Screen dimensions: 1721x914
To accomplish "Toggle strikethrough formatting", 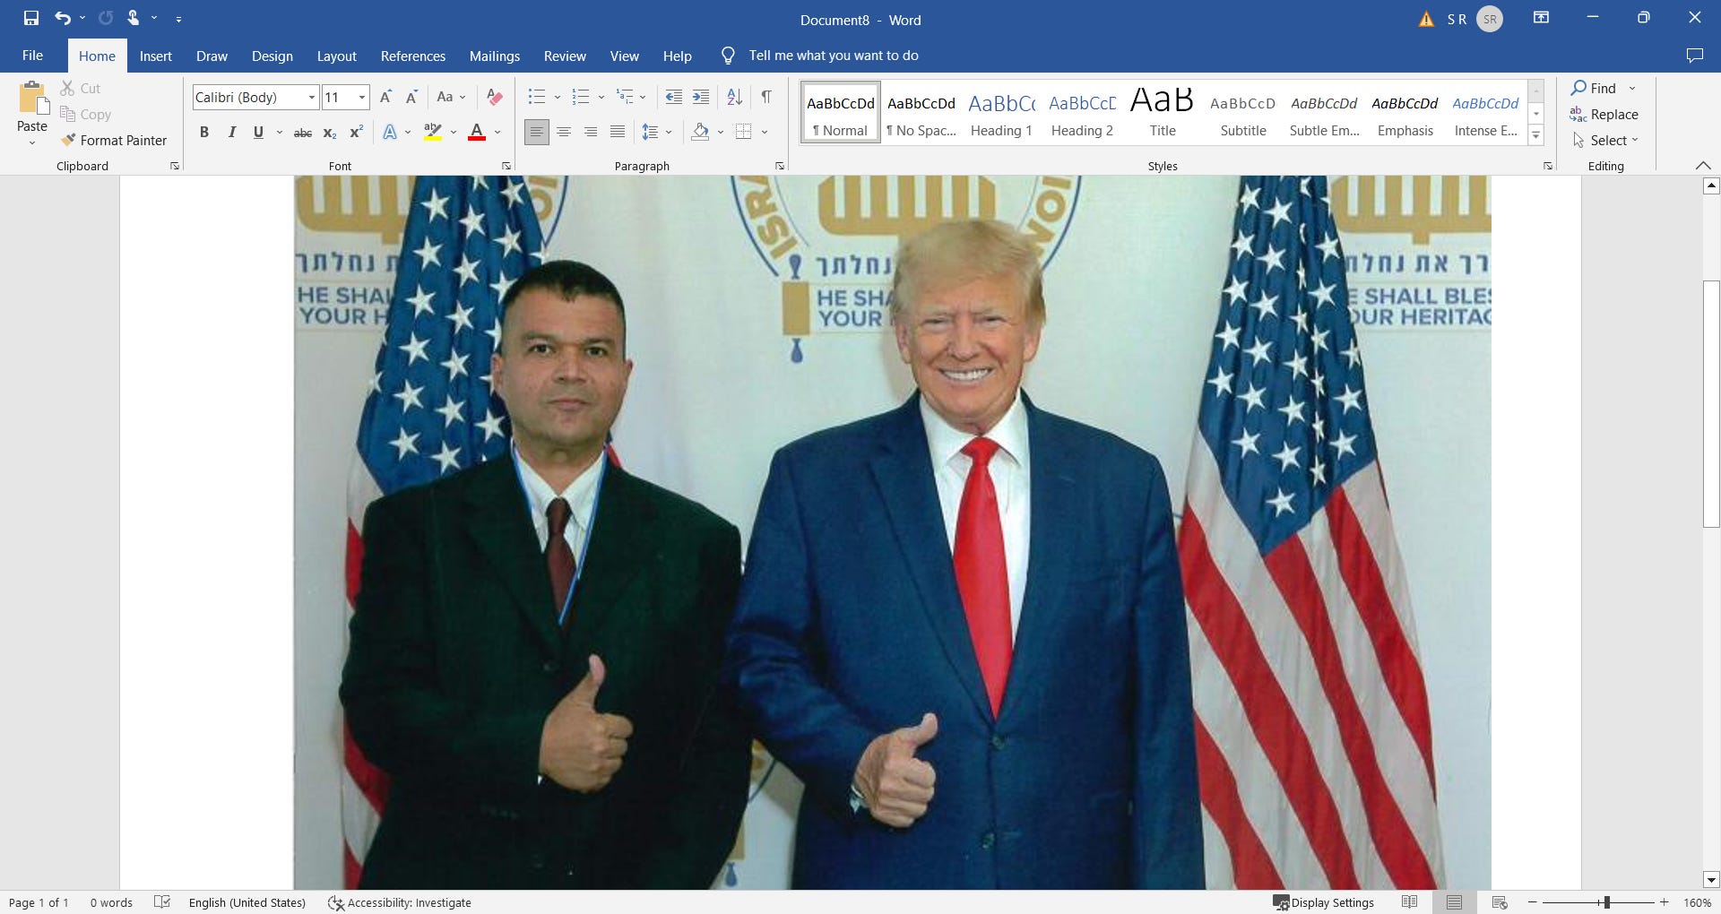I will [302, 132].
